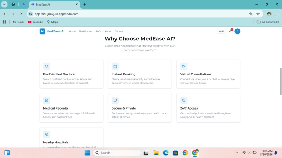
Task: Go to the Home menu item
Action: pos(72,31)
